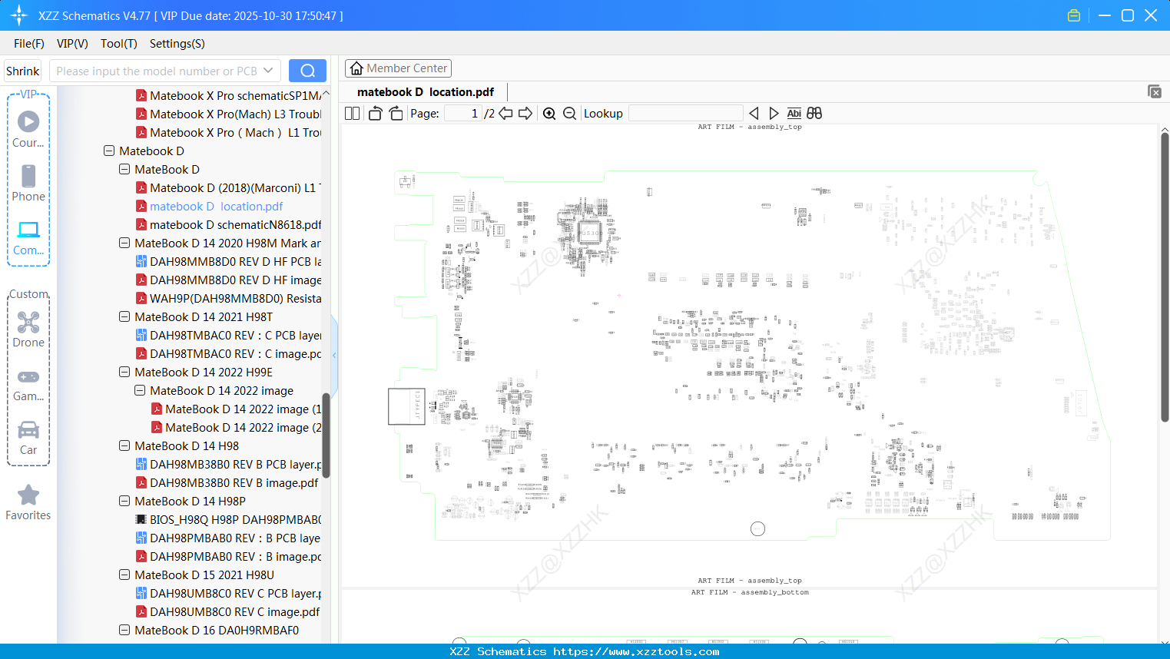
Task: Collapse MateBook D 14 2021 H98T node
Action: tap(124, 317)
